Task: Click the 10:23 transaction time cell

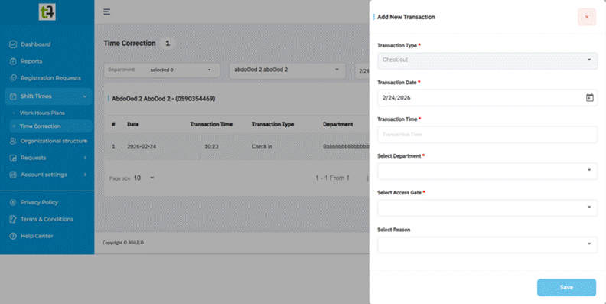Action: pyautogui.click(x=211, y=146)
